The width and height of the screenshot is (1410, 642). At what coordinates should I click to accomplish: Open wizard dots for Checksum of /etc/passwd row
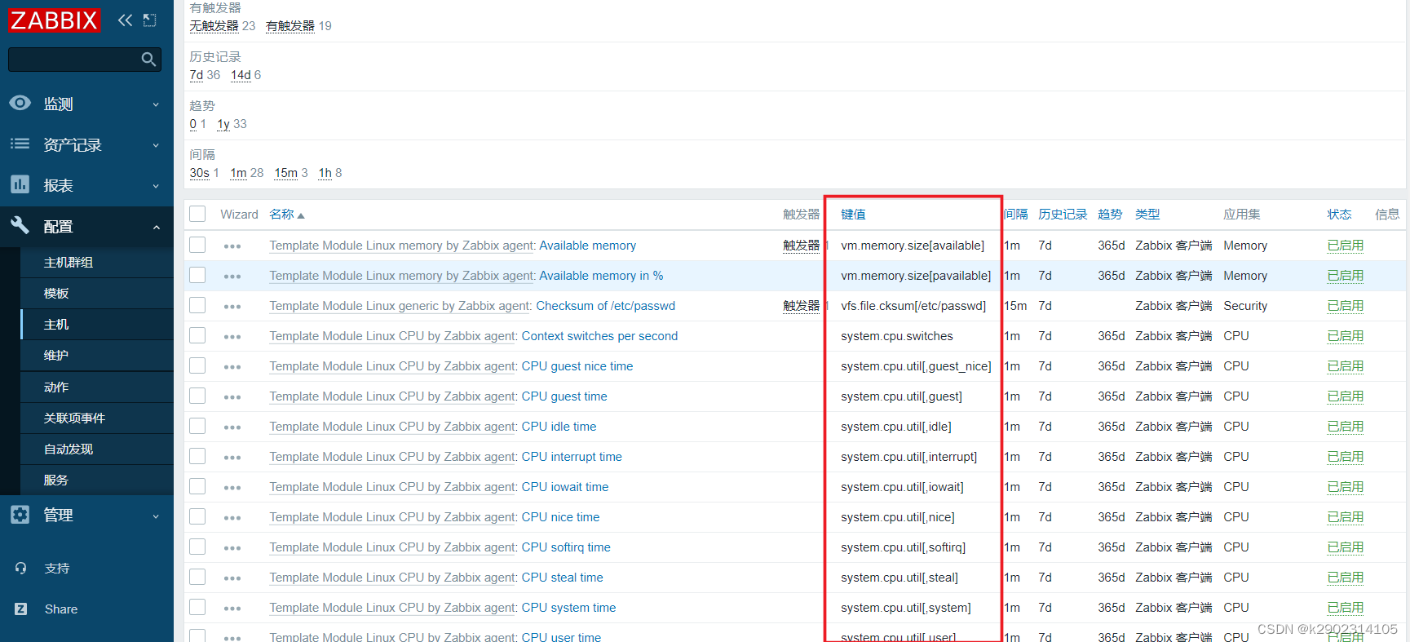(x=232, y=307)
